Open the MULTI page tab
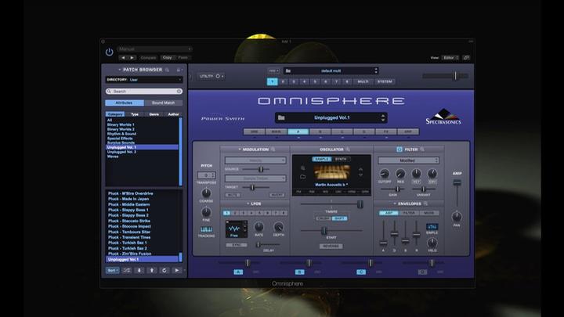The height and width of the screenshot is (317, 564). tap(363, 81)
